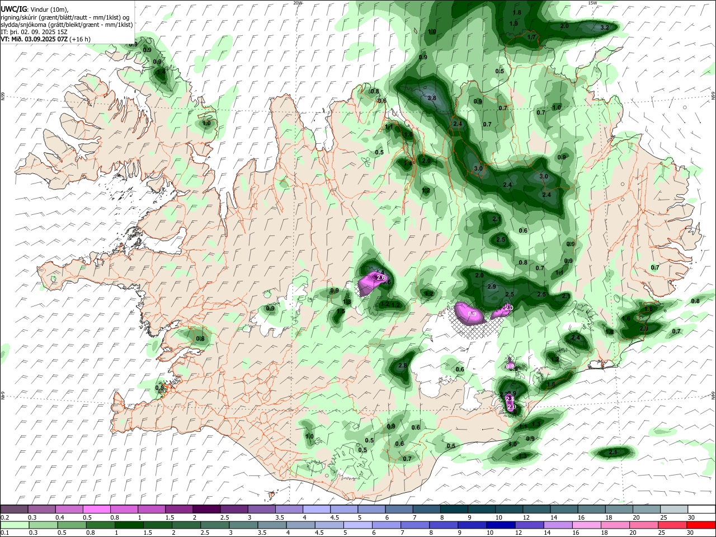Click the 'Vindur (10m)' label

[49, 10]
